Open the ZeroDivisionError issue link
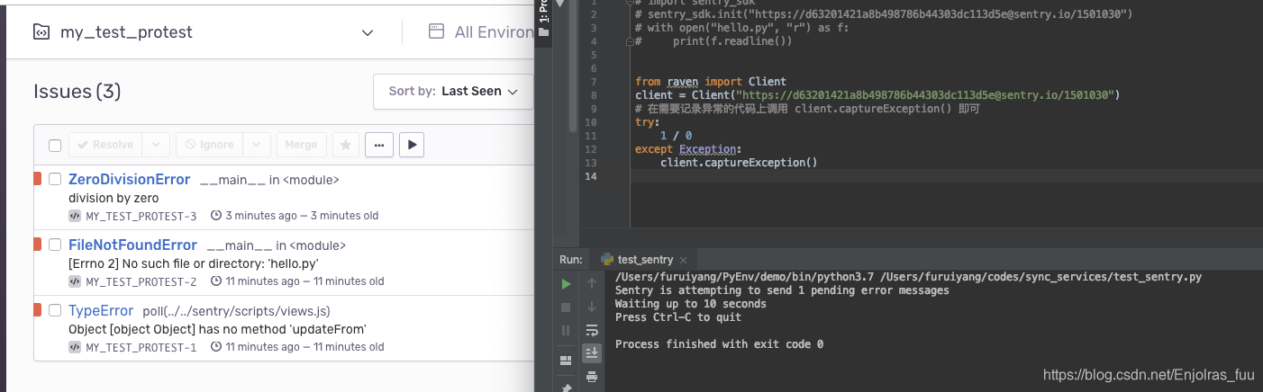This screenshot has width=1263, height=392. pos(130,179)
